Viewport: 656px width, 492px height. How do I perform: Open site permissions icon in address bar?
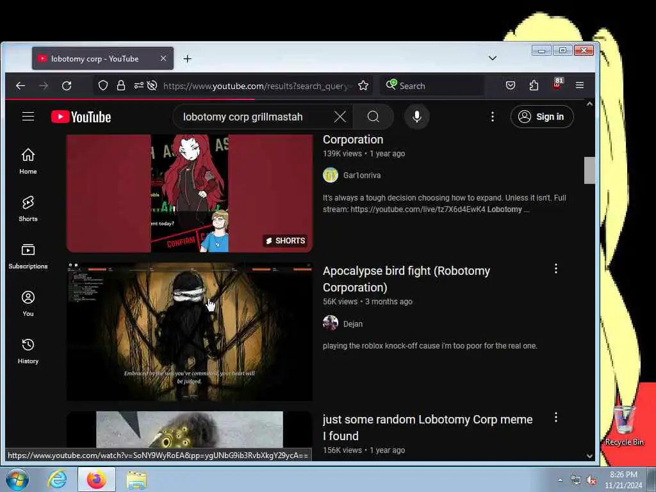pos(138,86)
